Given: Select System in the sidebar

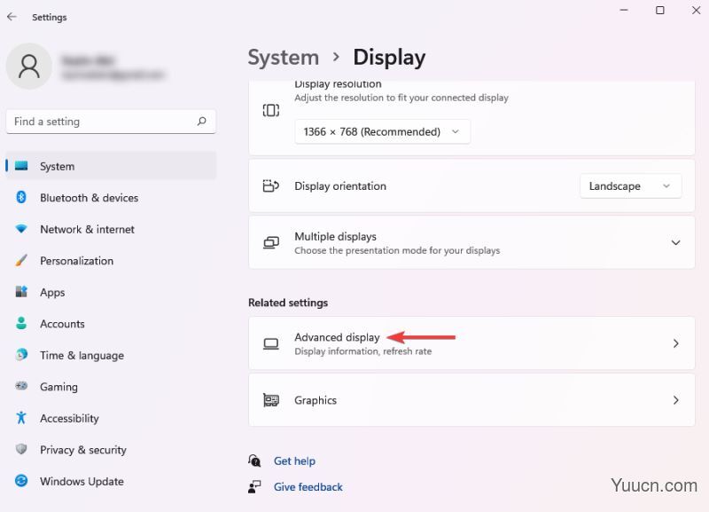Looking at the screenshot, I should pos(111,166).
